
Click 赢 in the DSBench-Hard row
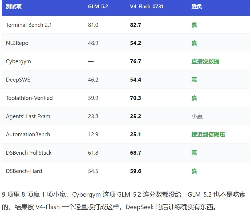click(x=194, y=171)
